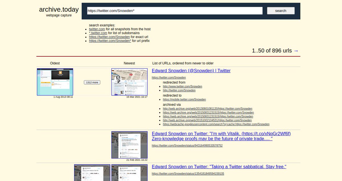Open web.archive.org 20151002104531 archived link
This screenshot has height=181, width=342.
tap(207, 120)
